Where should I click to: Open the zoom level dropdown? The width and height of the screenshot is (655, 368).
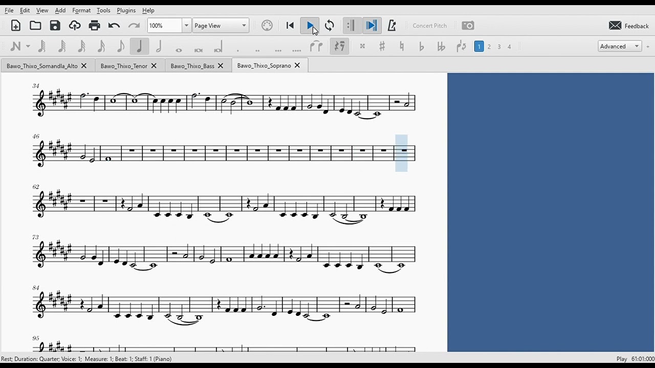click(186, 26)
